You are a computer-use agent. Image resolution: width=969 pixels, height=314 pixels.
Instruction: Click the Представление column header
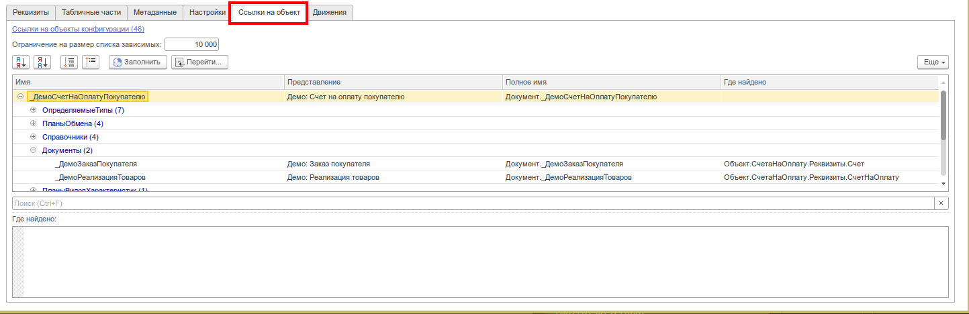click(394, 82)
